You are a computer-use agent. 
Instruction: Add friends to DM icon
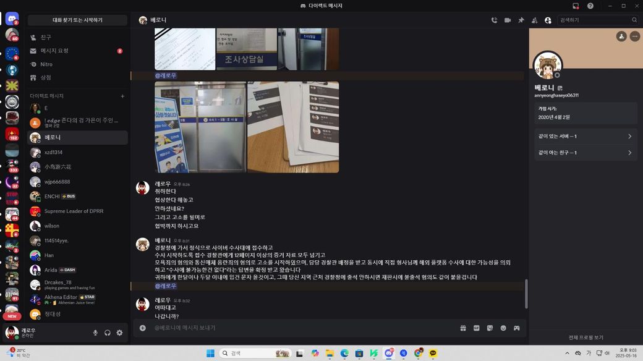point(534,20)
